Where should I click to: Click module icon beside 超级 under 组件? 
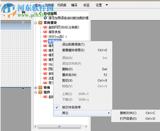[x=45, y=97]
